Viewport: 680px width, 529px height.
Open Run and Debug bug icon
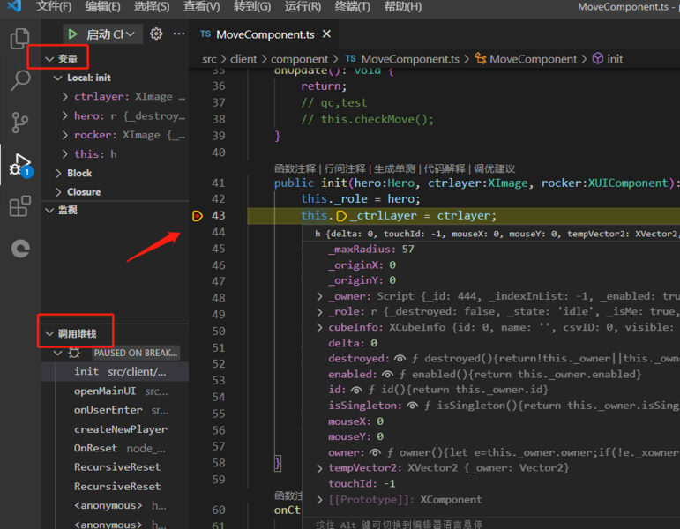click(21, 165)
